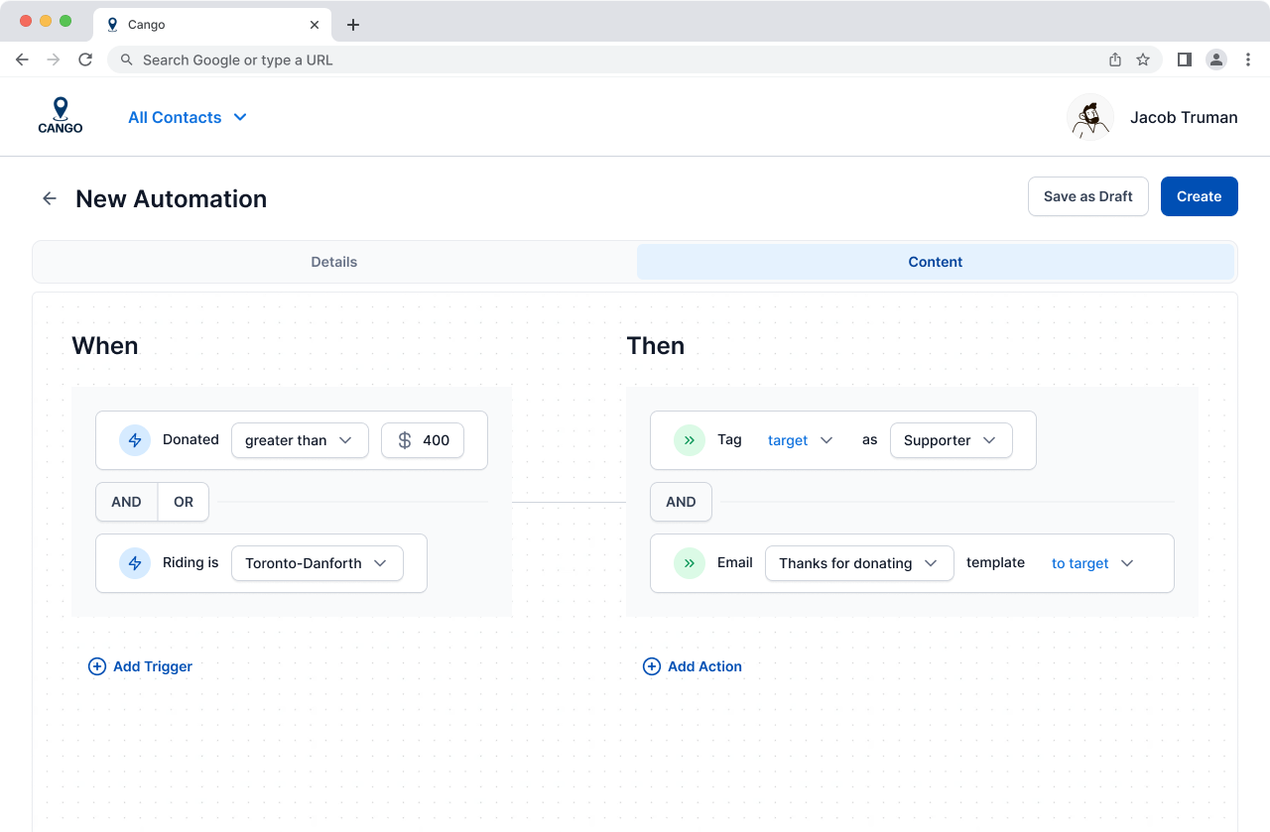Viewport: 1270px width, 832px height.
Task: Click the lightning icon on Donated trigger
Action: [135, 440]
